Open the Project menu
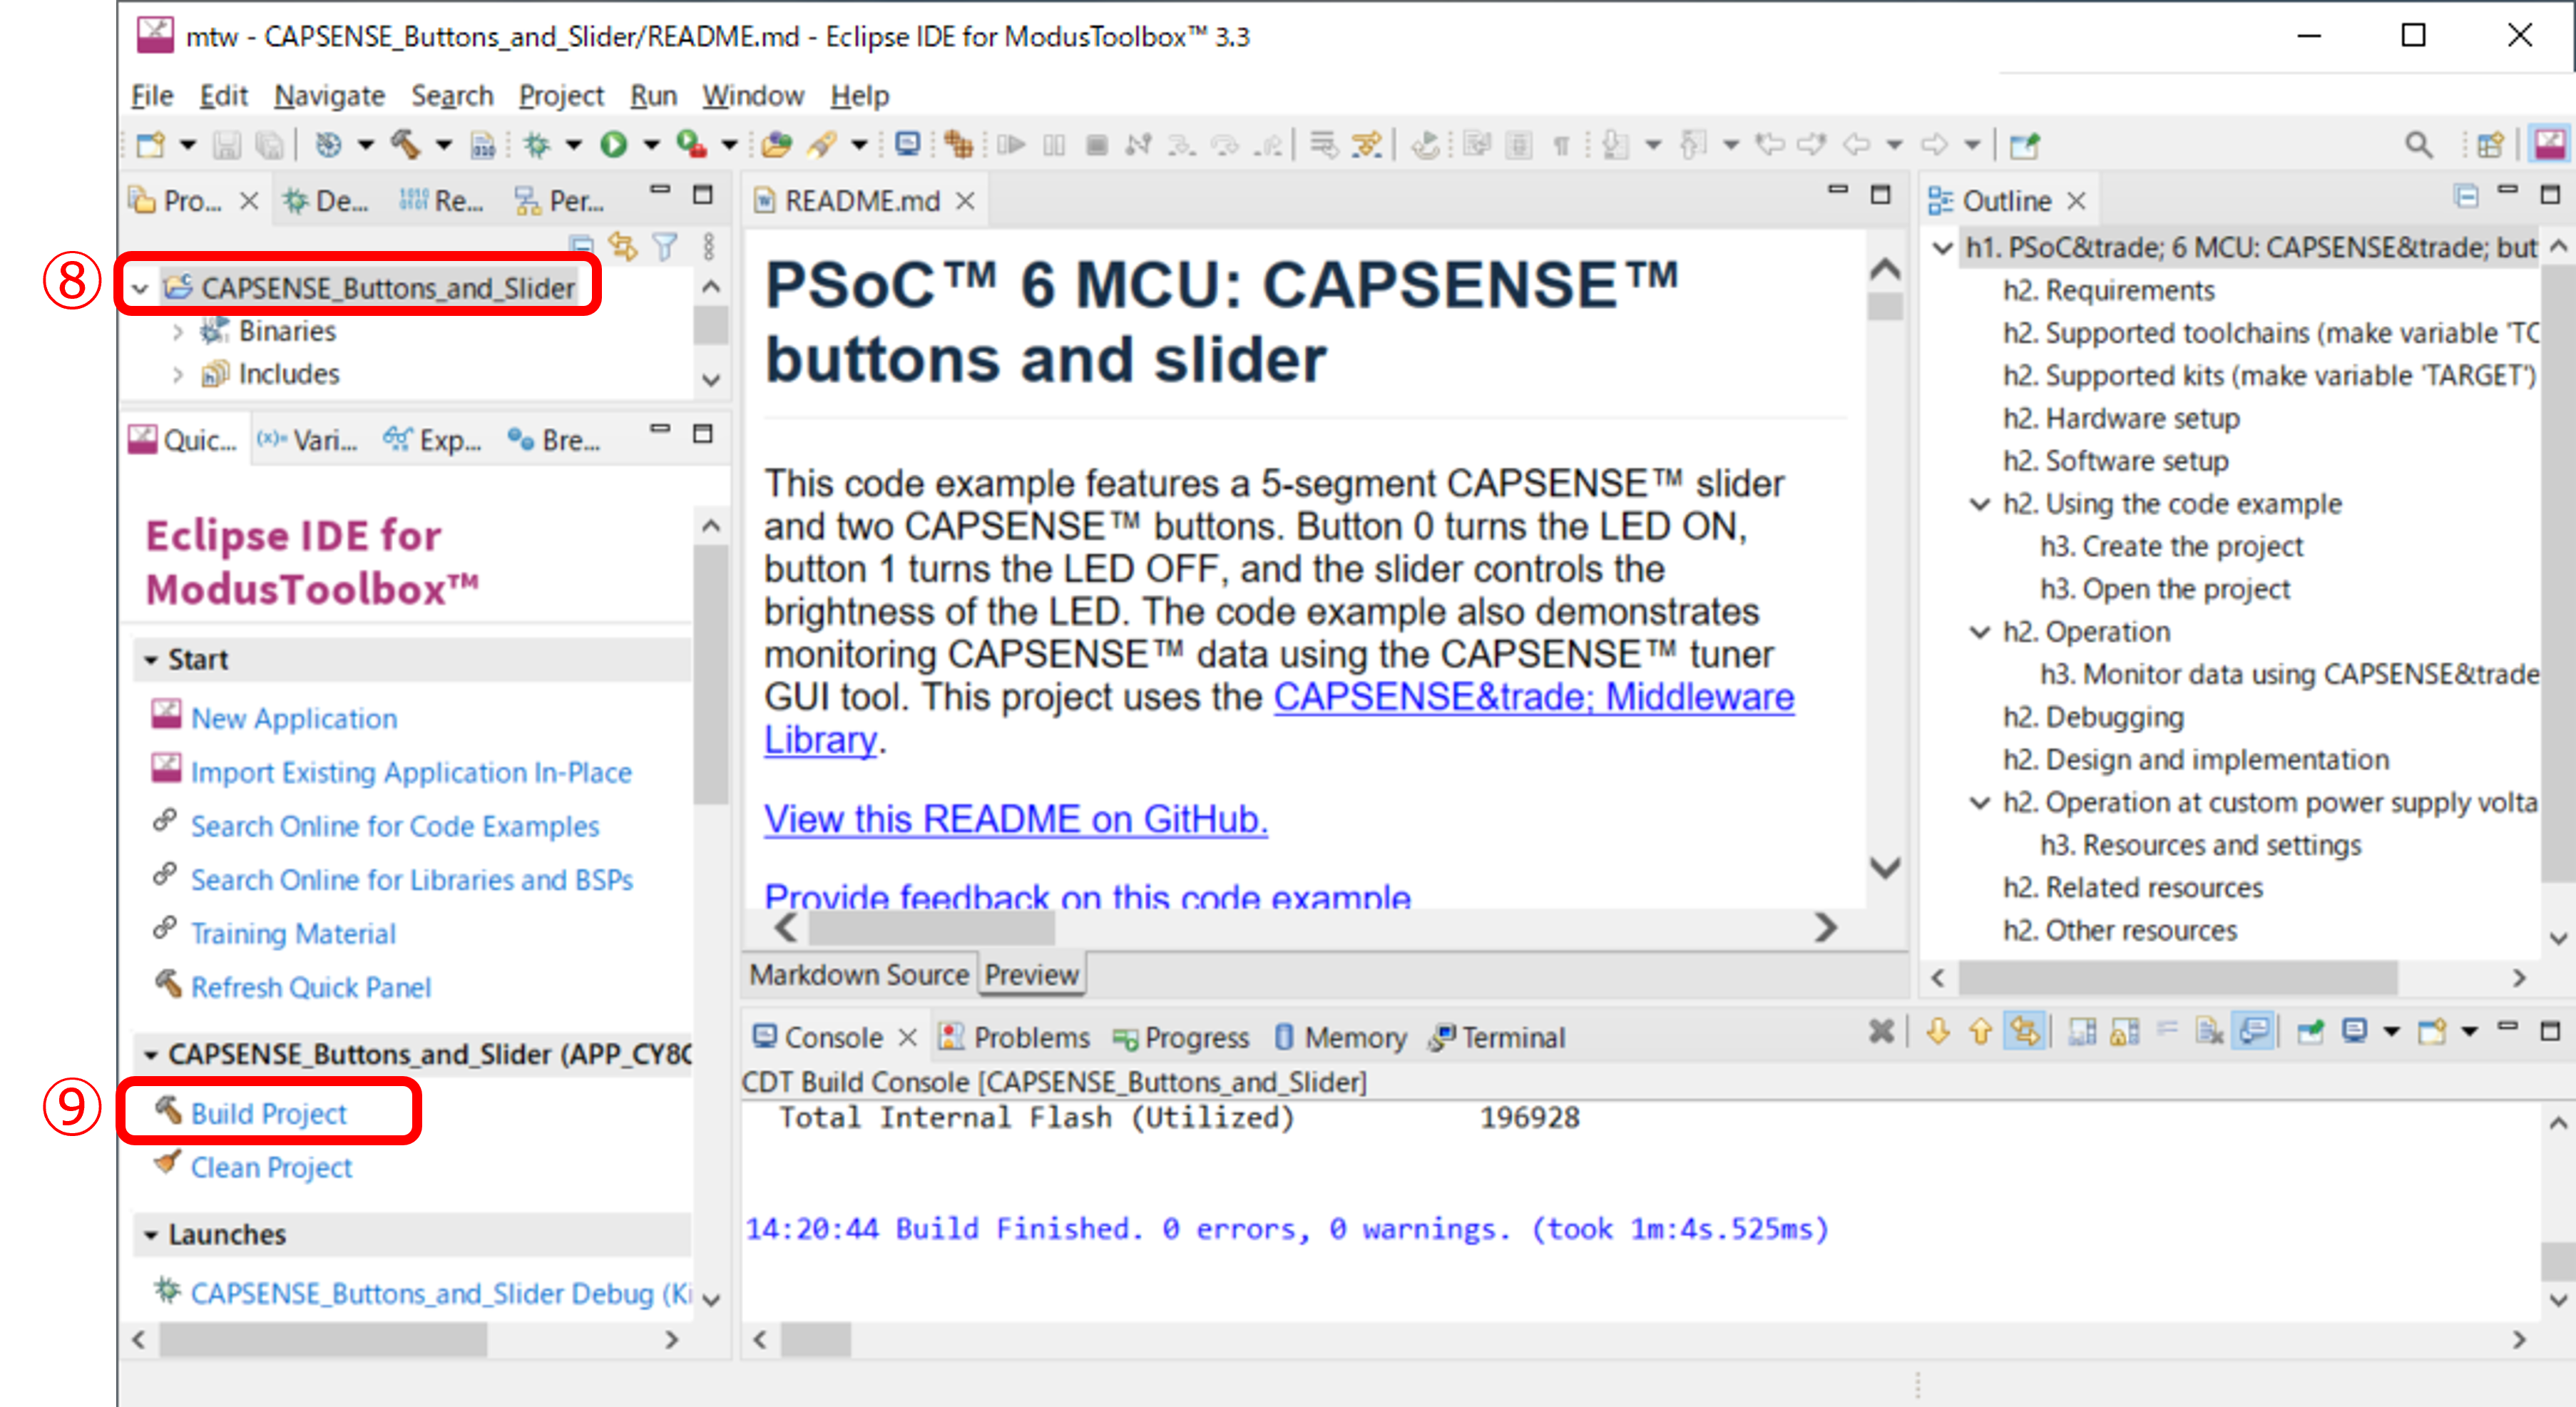This screenshot has width=2576, height=1407. (x=561, y=95)
